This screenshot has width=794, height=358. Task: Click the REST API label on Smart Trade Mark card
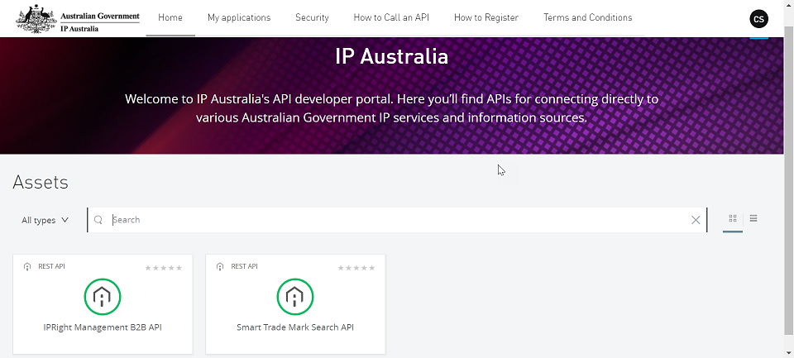pyautogui.click(x=244, y=266)
